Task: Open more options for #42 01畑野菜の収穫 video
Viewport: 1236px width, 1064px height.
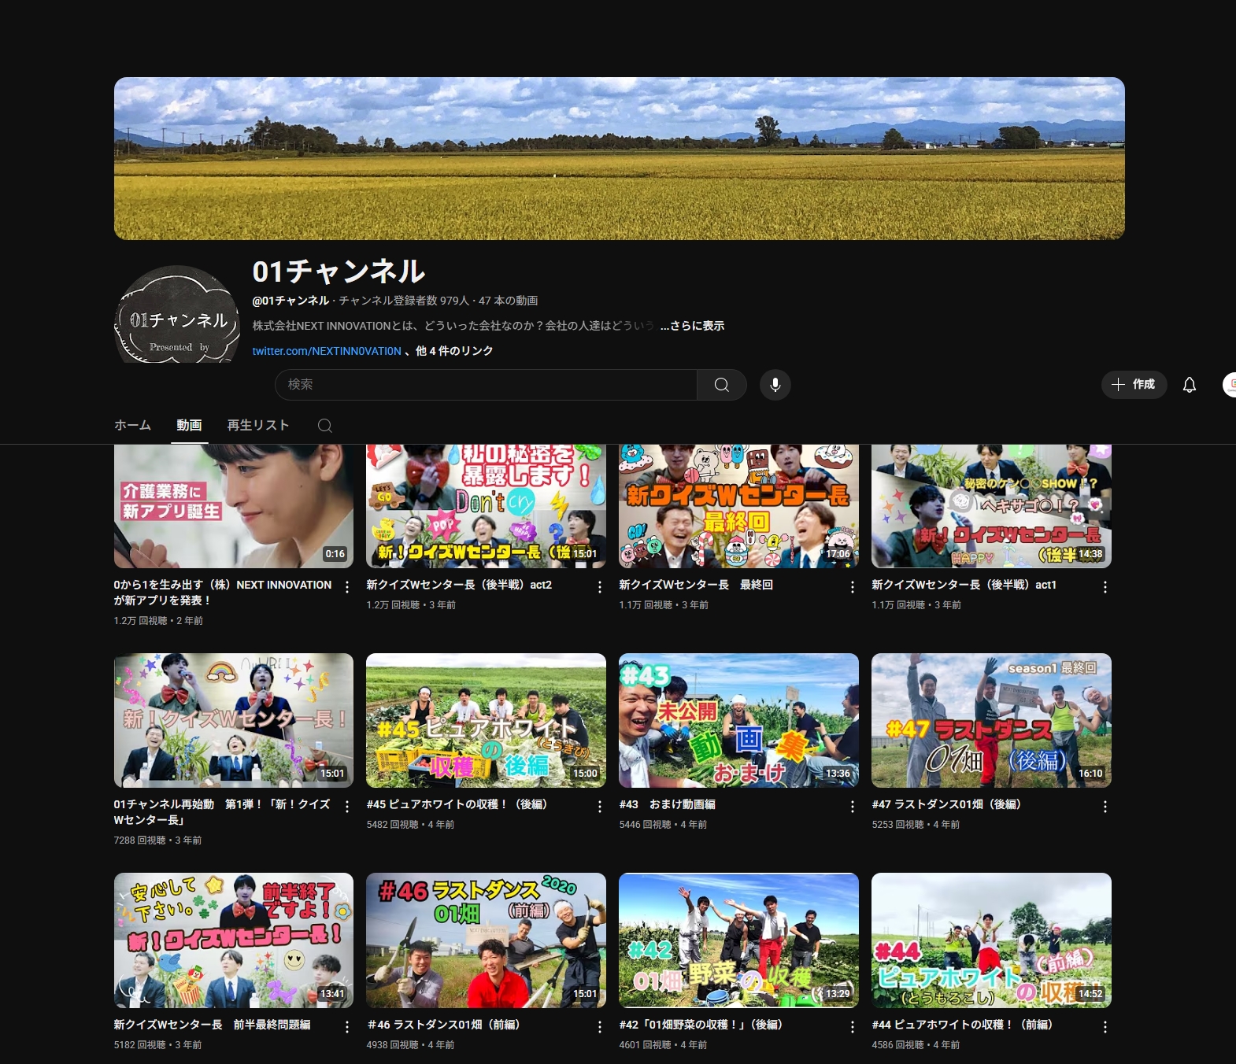Action: [x=853, y=1027]
